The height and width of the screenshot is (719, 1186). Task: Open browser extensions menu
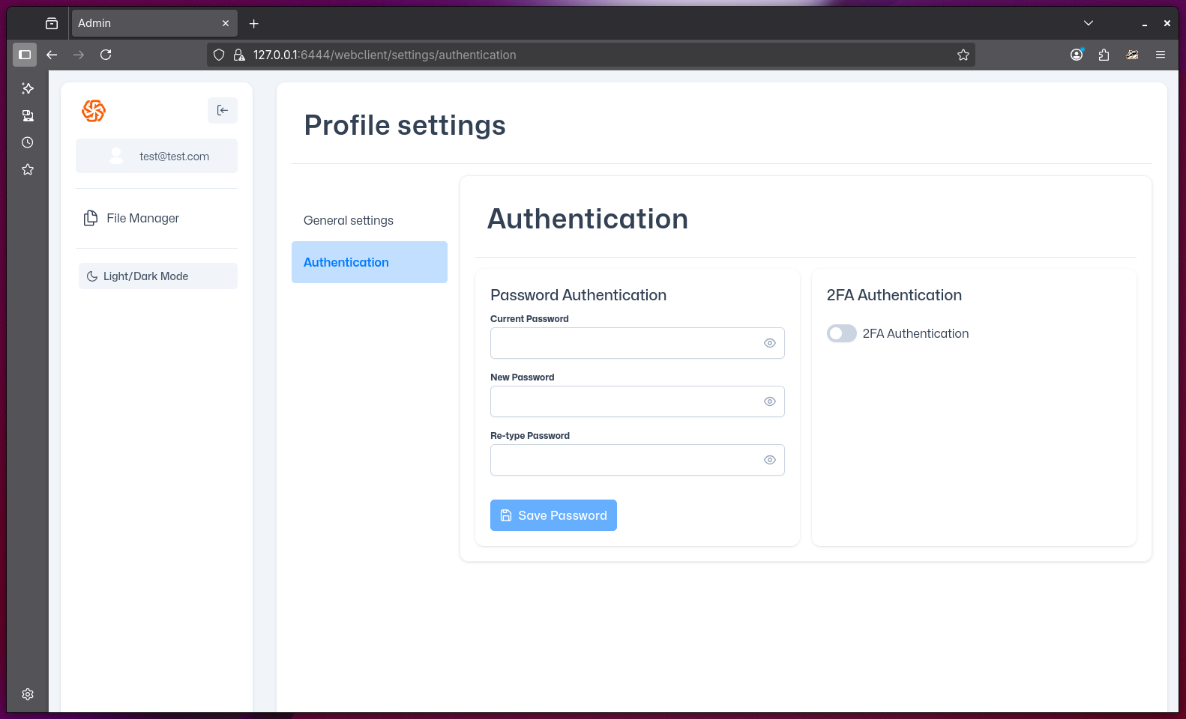(x=1104, y=55)
